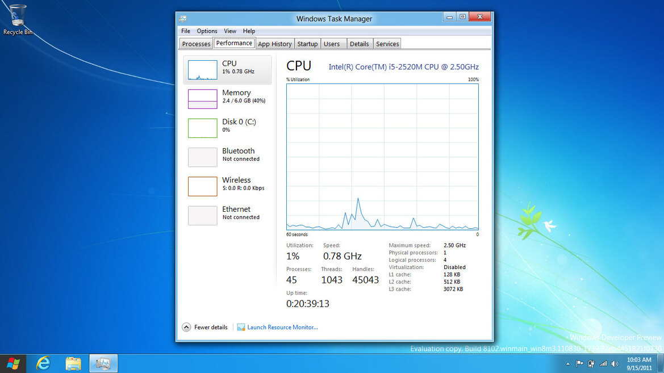Viewport: 664px width, 373px height.
Task: Switch to the Startup tab
Action: [307, 44]
